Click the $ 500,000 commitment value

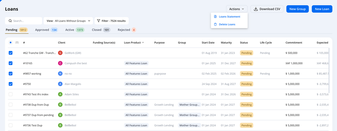coord(291,53)
